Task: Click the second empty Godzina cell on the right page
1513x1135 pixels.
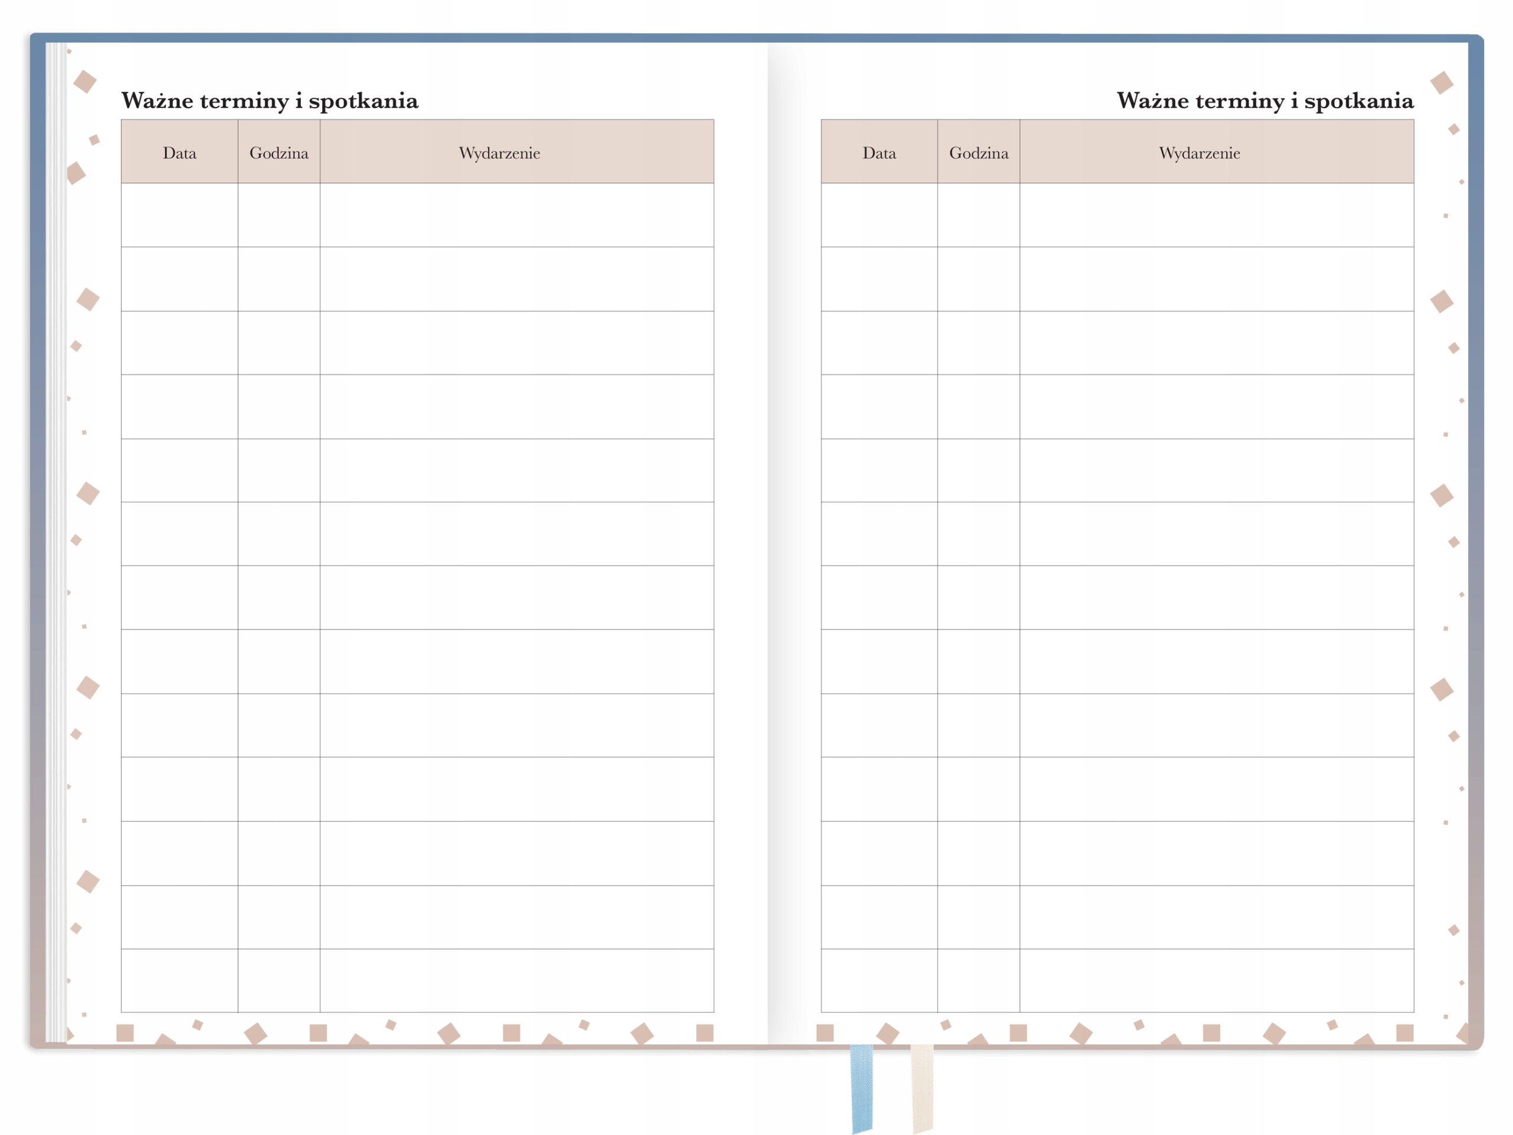Action: point(978,279)
